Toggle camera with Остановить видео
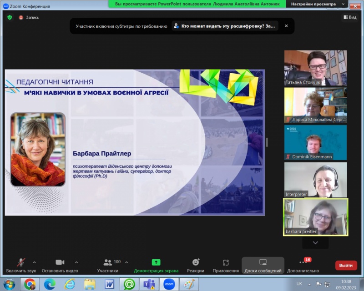 pos(60,266)
